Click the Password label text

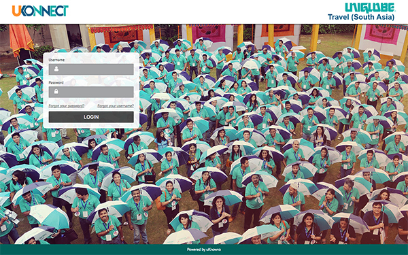[x=56, y=82]
